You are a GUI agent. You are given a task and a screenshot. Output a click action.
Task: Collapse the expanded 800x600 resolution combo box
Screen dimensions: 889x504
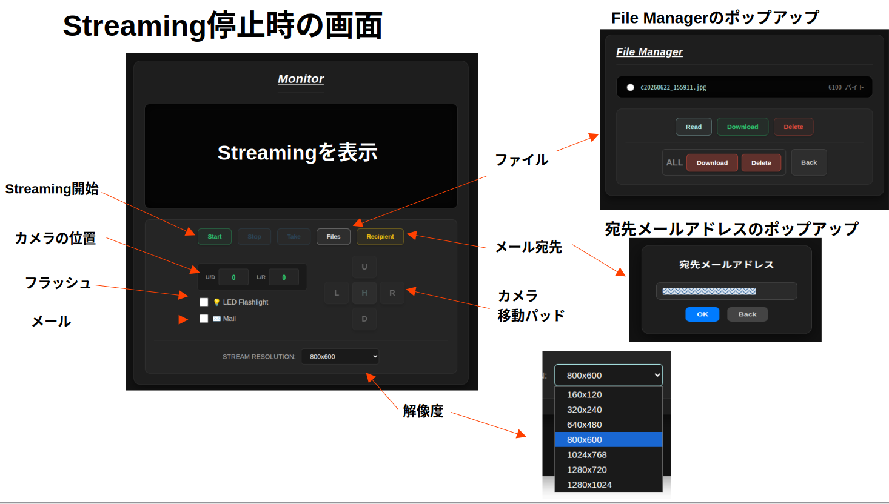point(608,375)
